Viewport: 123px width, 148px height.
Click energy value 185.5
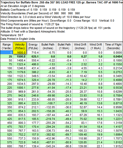point(33,119)
